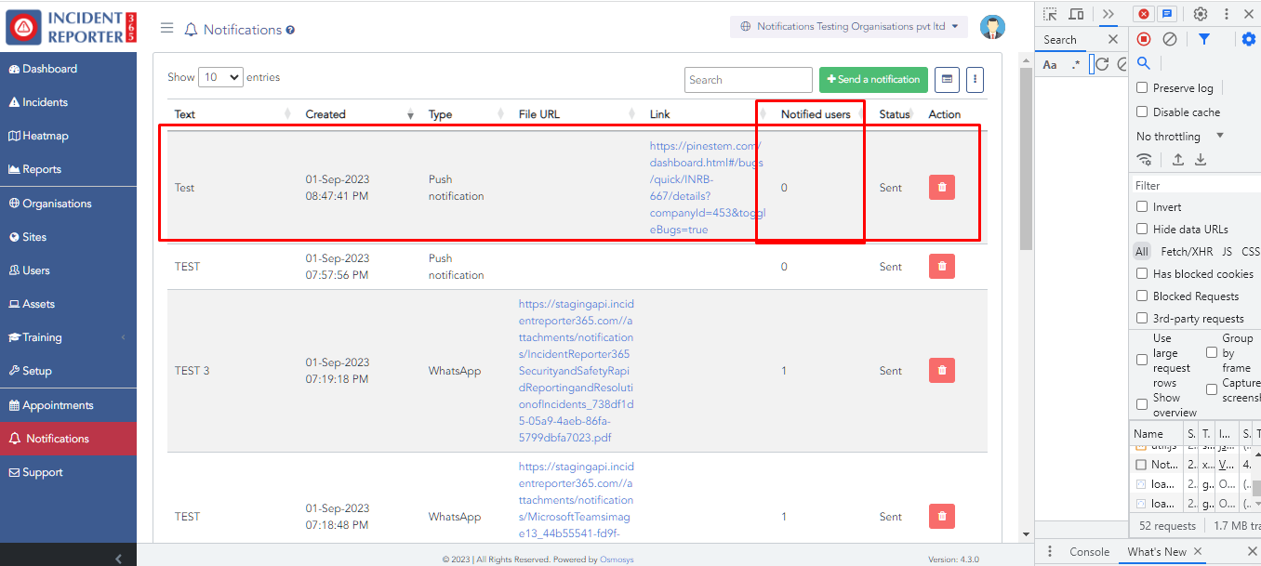Switch to the Console drawer tab
Viewport: 1261px width, 566px height.
(x=1089, y=552)
